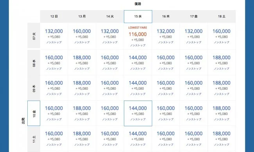Select 132,000 fare for 07 火 and 12 日
This screenshot has height=152, width=254.
coord(54,36)
